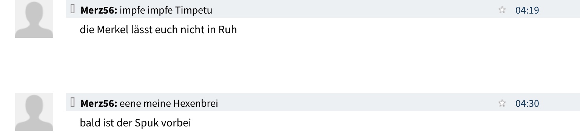Collapse the 04:30 comment via its gray header bar
The image size is (580, 137).
323,102
